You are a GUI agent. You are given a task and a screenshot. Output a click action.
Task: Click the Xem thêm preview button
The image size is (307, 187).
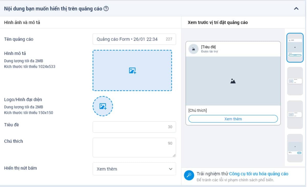click(x=233, y=119)
